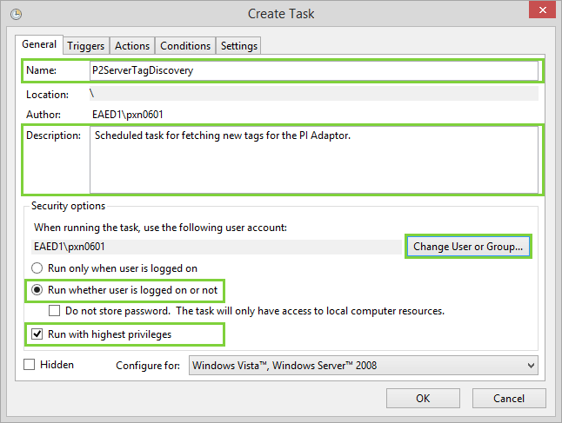Switch to the General tab
Screen dimensions: 562x423
click(39, 44)
